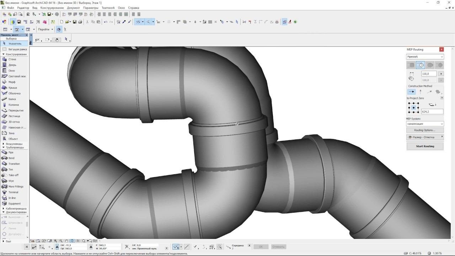
Task: Select the Колонна (Column) tool
Action: [14, 105]
